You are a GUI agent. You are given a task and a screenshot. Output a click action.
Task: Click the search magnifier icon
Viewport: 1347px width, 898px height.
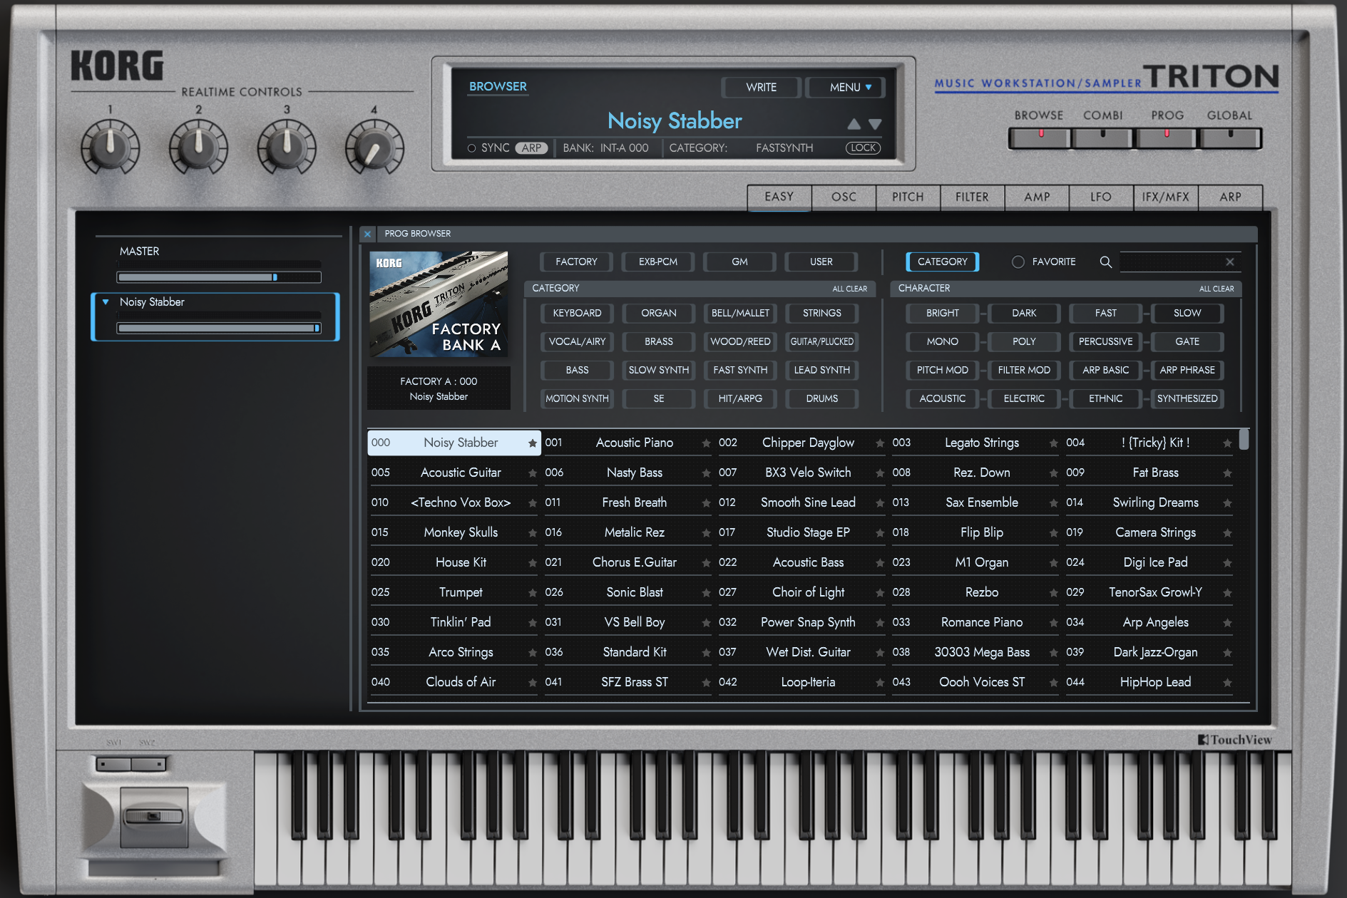coord(1105,262)
